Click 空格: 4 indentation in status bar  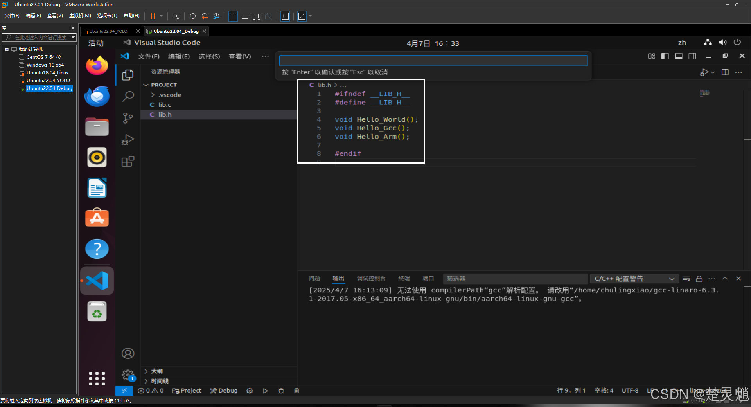(604, 391)
